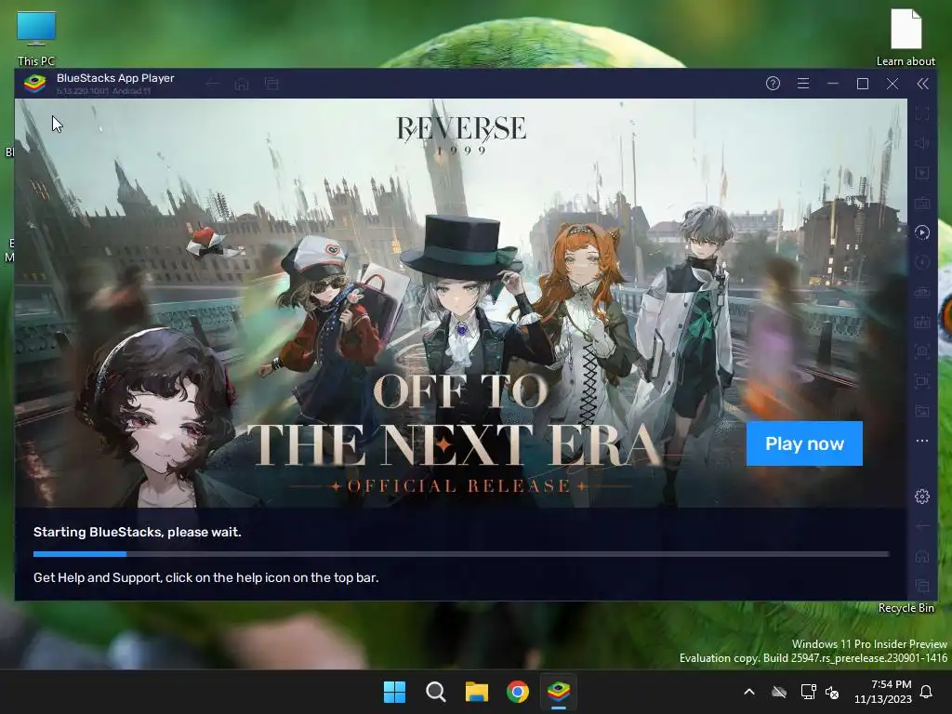This screenshot has width=952, height=714.
Task: Click the OneDrive cloud tray icon
Action: pos(779,692)
